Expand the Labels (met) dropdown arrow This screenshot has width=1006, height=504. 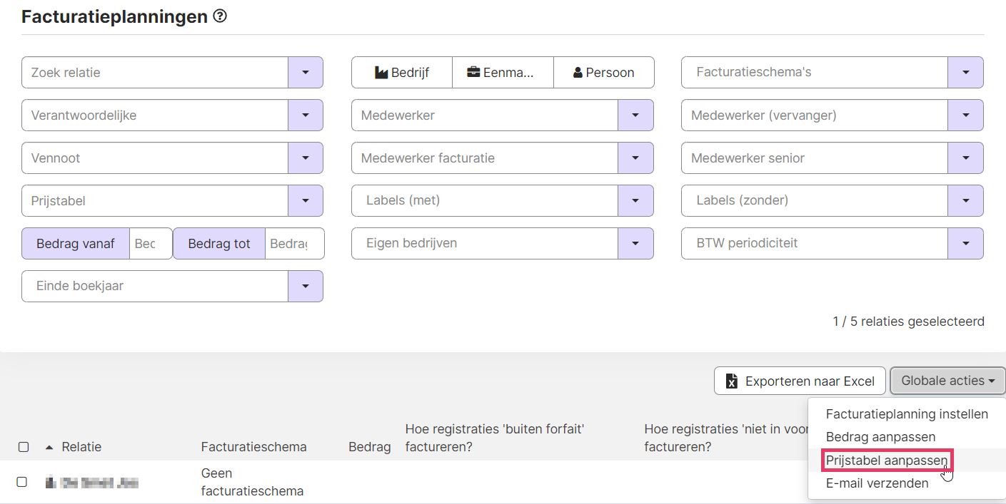point(635,201)
